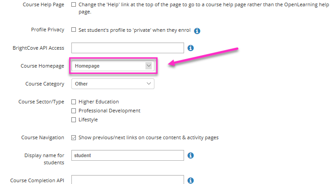The height and width of the screenshot is (184, 334).
Task: Click the Higher Education label text
Action: click(99, 102)
